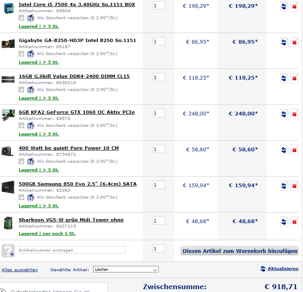Refresh quantity for Intel Core i5 7500 row
The image size is (303, 292).
284,7
